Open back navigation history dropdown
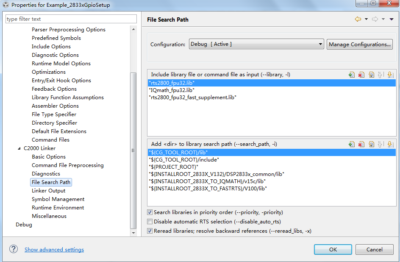 click(367, 19)
